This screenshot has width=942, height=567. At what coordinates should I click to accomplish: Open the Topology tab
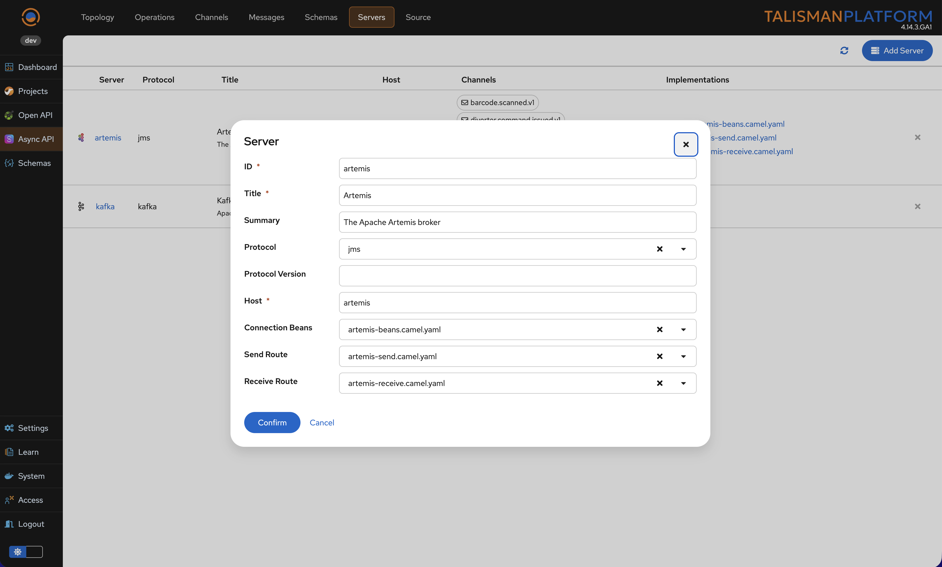coord(97,17)
